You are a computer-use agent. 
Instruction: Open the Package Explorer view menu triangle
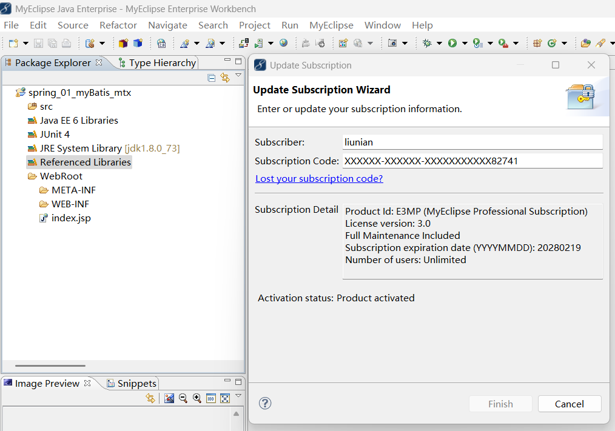tap(238, 75)
